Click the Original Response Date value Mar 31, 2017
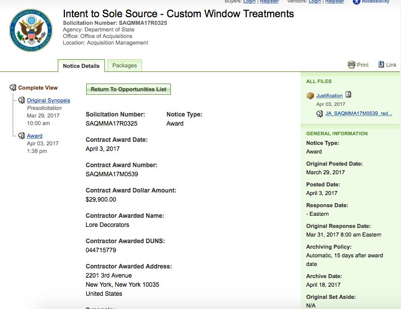This screenshot has width=401, height=309. (344, 235)
